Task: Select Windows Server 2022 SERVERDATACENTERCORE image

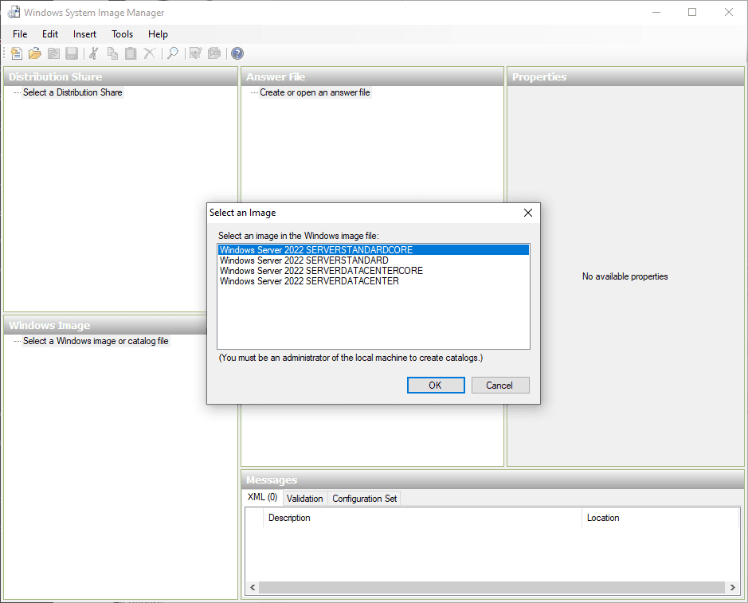Action: [x=320, y=270]
